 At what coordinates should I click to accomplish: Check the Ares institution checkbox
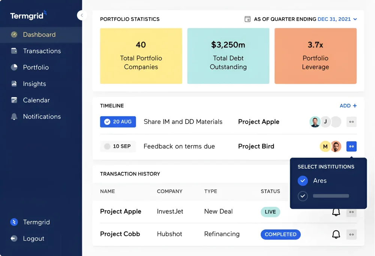click(303, 181)
